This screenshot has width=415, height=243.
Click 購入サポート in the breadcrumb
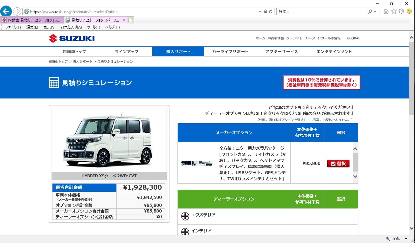[82, 61]
